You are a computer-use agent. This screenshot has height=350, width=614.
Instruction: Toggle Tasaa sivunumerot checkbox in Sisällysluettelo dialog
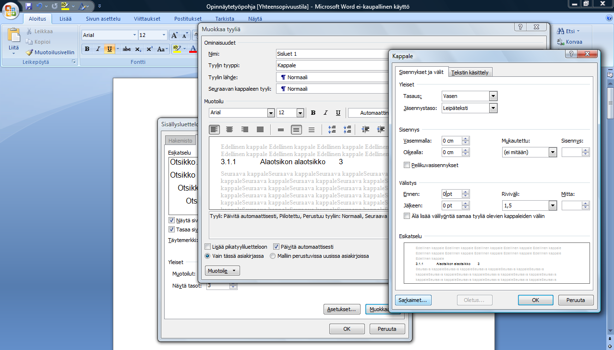point(171,229)
